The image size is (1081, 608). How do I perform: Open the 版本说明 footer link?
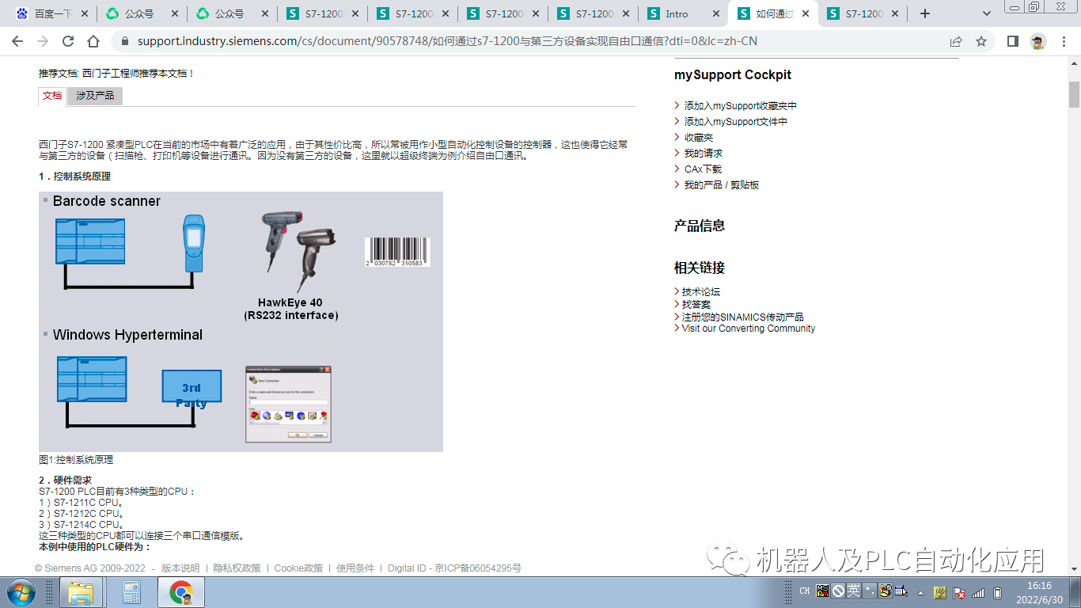point(180,568)
